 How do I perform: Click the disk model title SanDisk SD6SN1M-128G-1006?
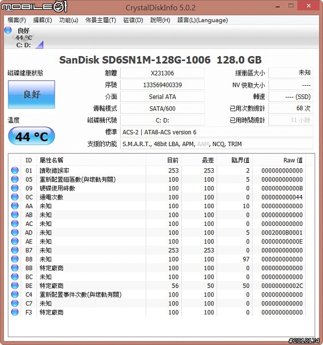coord(135,60)
